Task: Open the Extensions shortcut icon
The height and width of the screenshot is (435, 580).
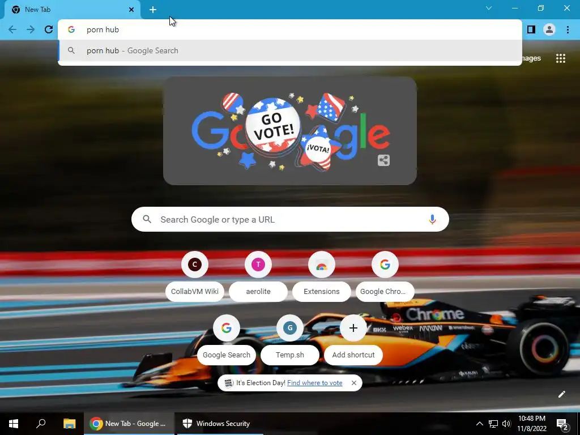Action: pyautogui.click(x=322, y=265)
